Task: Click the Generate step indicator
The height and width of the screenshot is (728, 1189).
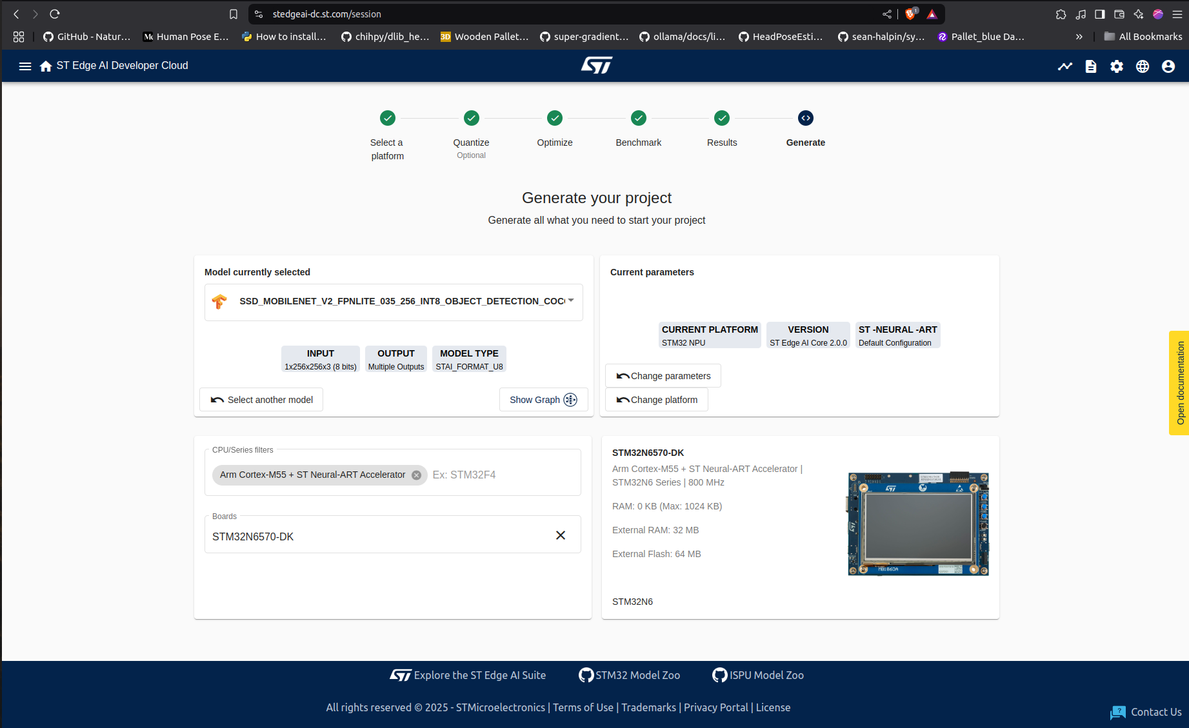Action: coord(805,118)
